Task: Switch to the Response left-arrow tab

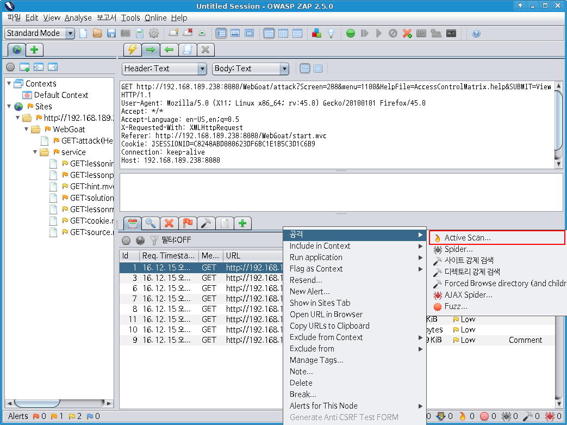Action: click(x=169, y=50)
